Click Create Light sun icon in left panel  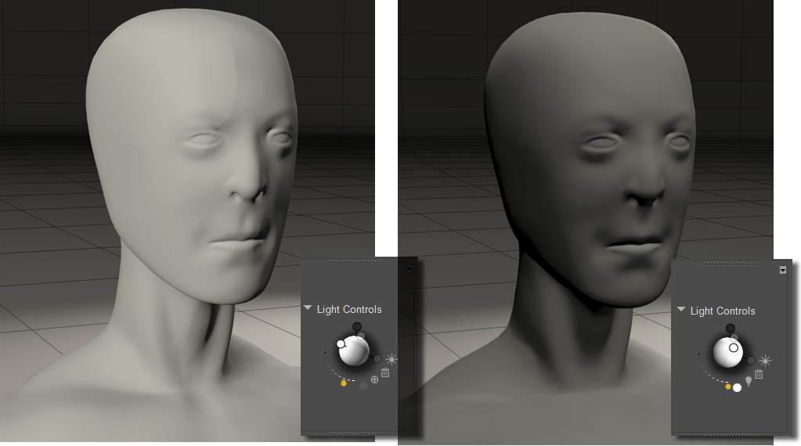coord(391,358)
